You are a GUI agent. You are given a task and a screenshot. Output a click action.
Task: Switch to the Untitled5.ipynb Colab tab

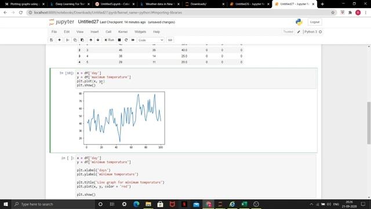coord(115,4)
